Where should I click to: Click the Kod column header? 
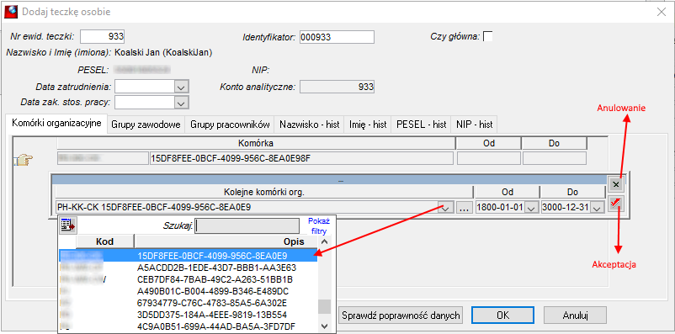coord(105,241)
